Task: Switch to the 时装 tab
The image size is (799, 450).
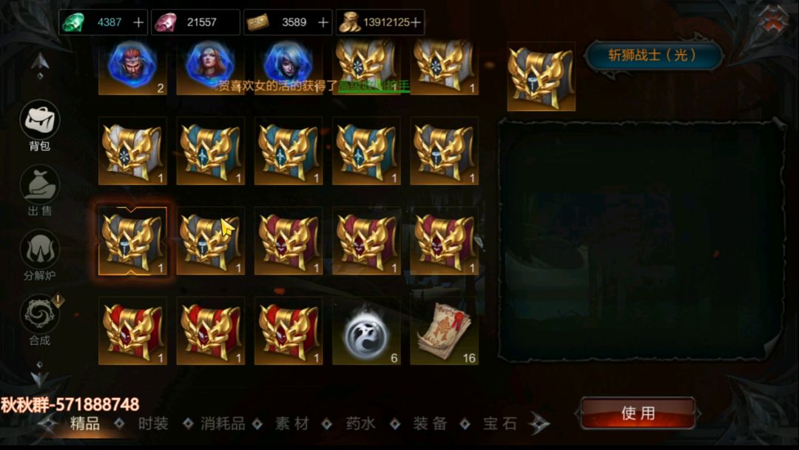Action: coord(153,423)
